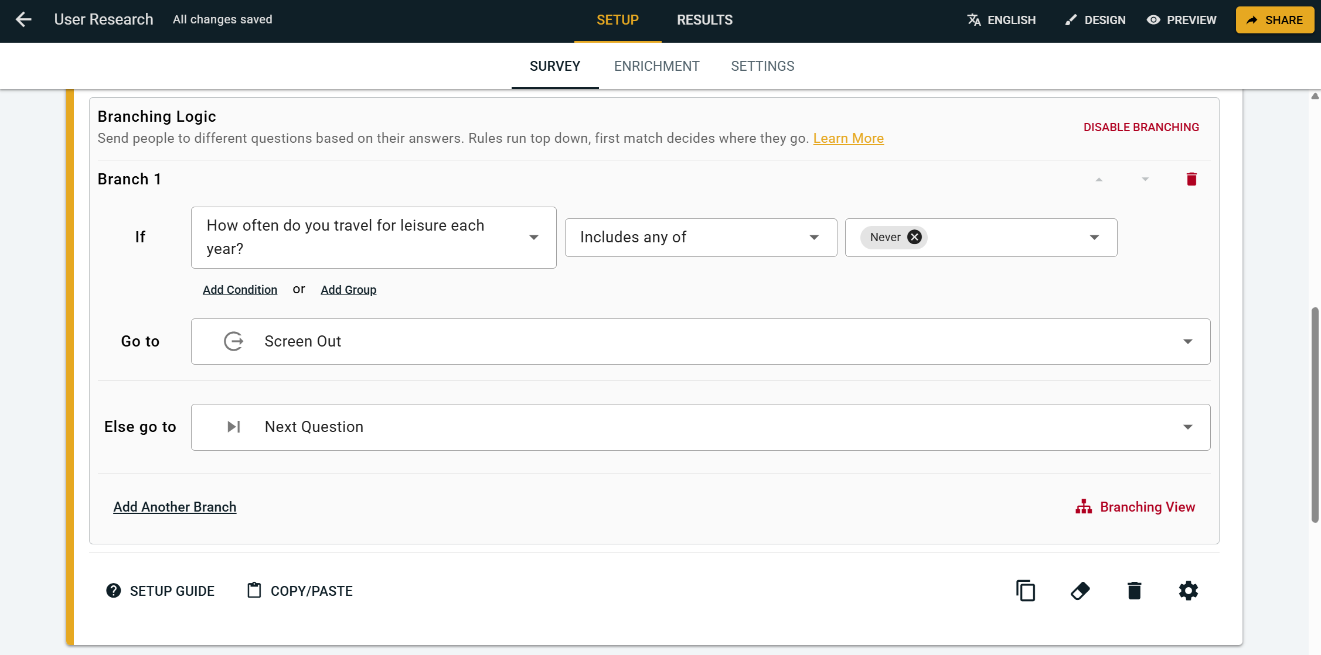1321x655 pixels.
Task: Open the Enrichment sub-tab
Action: (x=656, y=66)
